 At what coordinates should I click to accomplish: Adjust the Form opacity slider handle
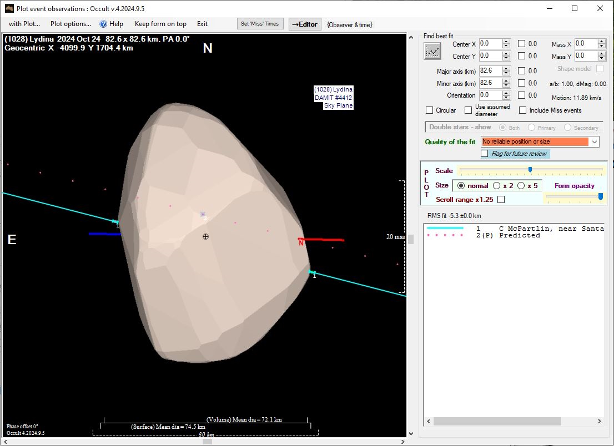(601, 196)
